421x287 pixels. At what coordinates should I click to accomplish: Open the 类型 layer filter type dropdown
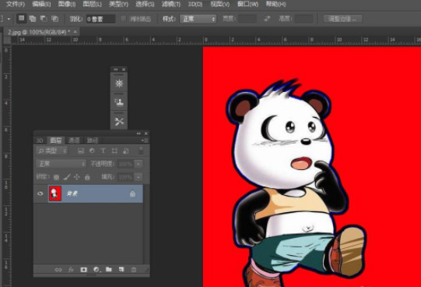52,151
